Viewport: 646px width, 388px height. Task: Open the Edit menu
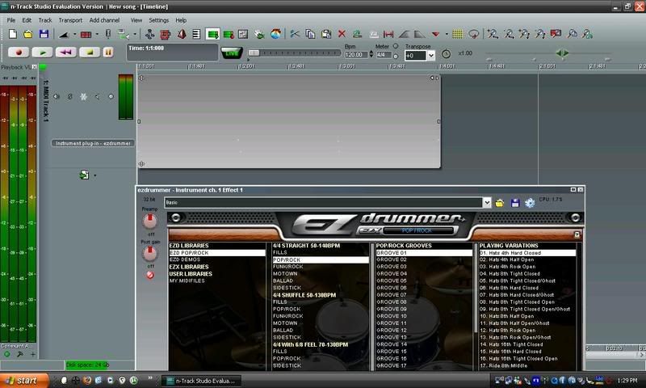pyautogui.click(x=27, y=20)
